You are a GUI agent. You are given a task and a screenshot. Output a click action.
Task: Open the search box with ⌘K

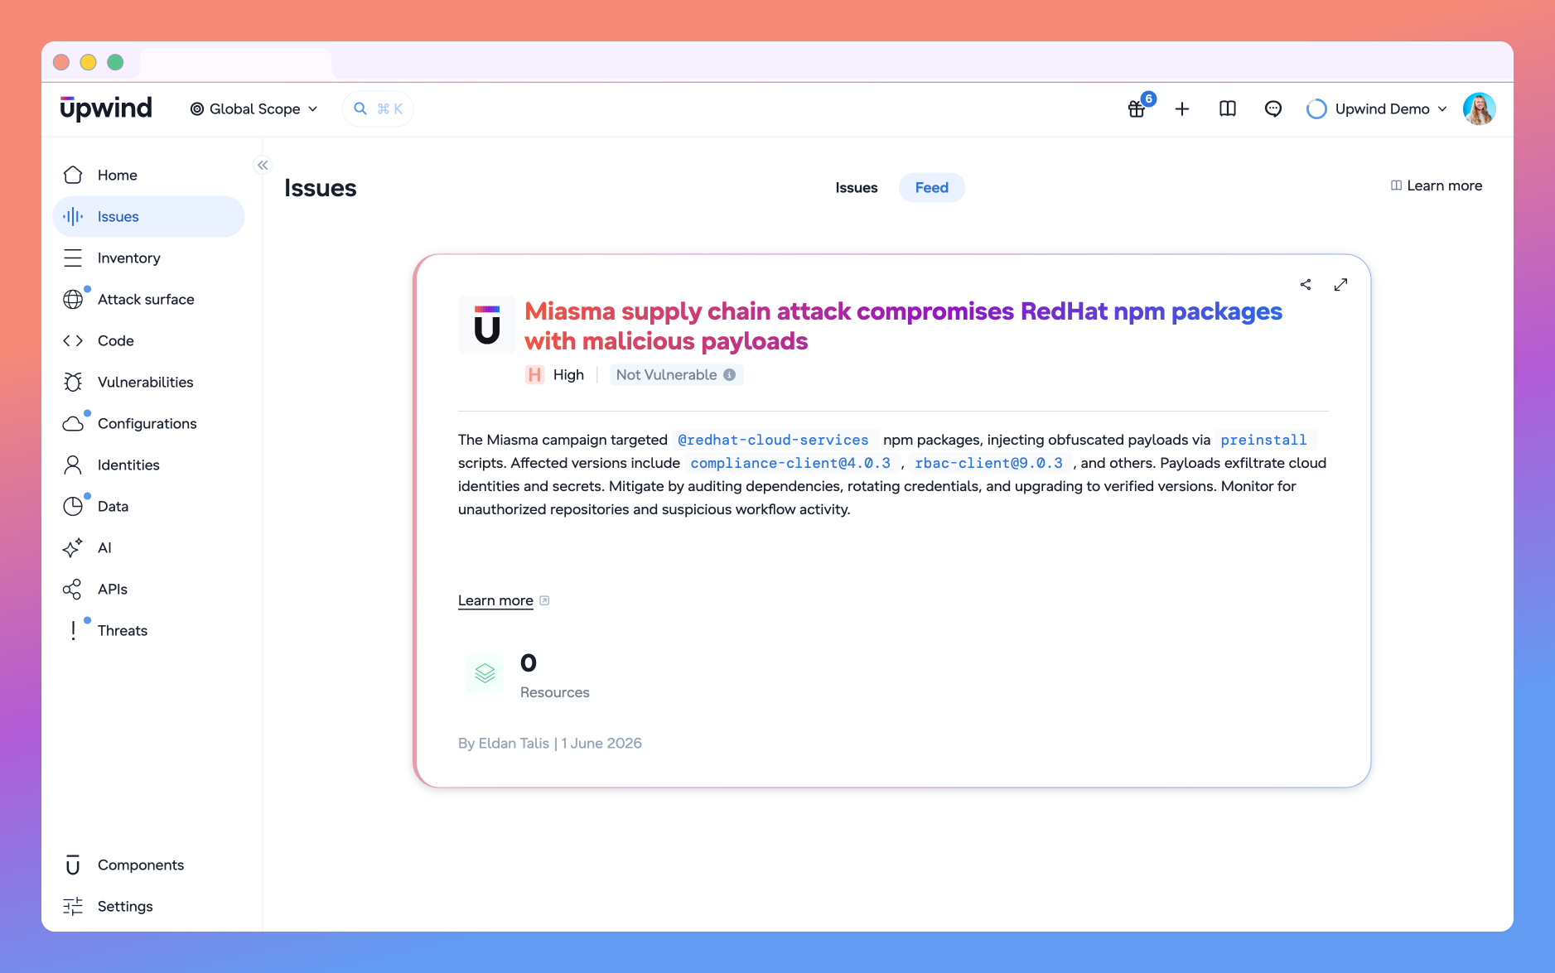click(378, 108)
